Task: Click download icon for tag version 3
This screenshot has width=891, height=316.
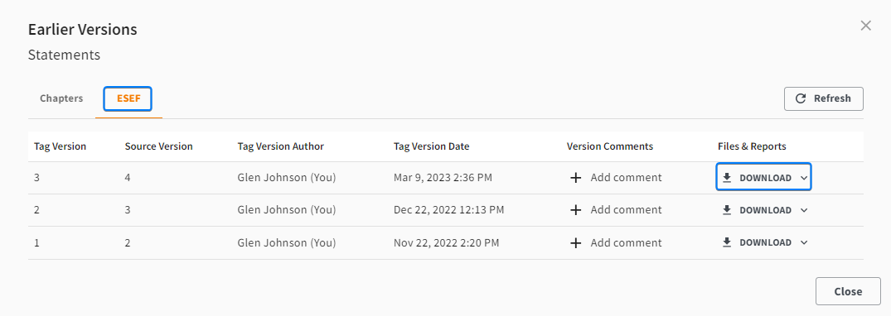Action: [727, 178]
